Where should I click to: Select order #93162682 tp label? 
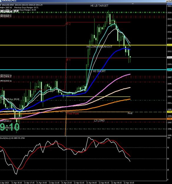click(6, 81)
